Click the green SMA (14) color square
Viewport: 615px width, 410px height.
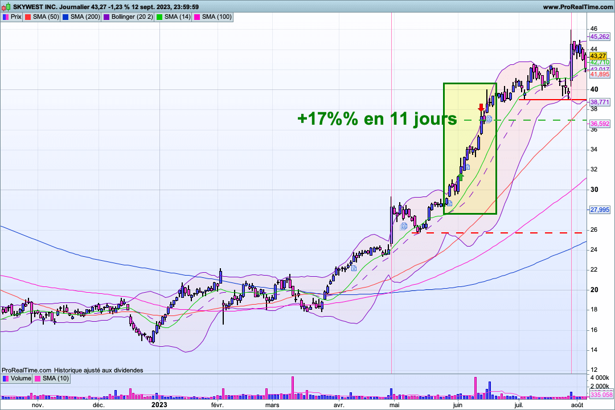[159, 17]
